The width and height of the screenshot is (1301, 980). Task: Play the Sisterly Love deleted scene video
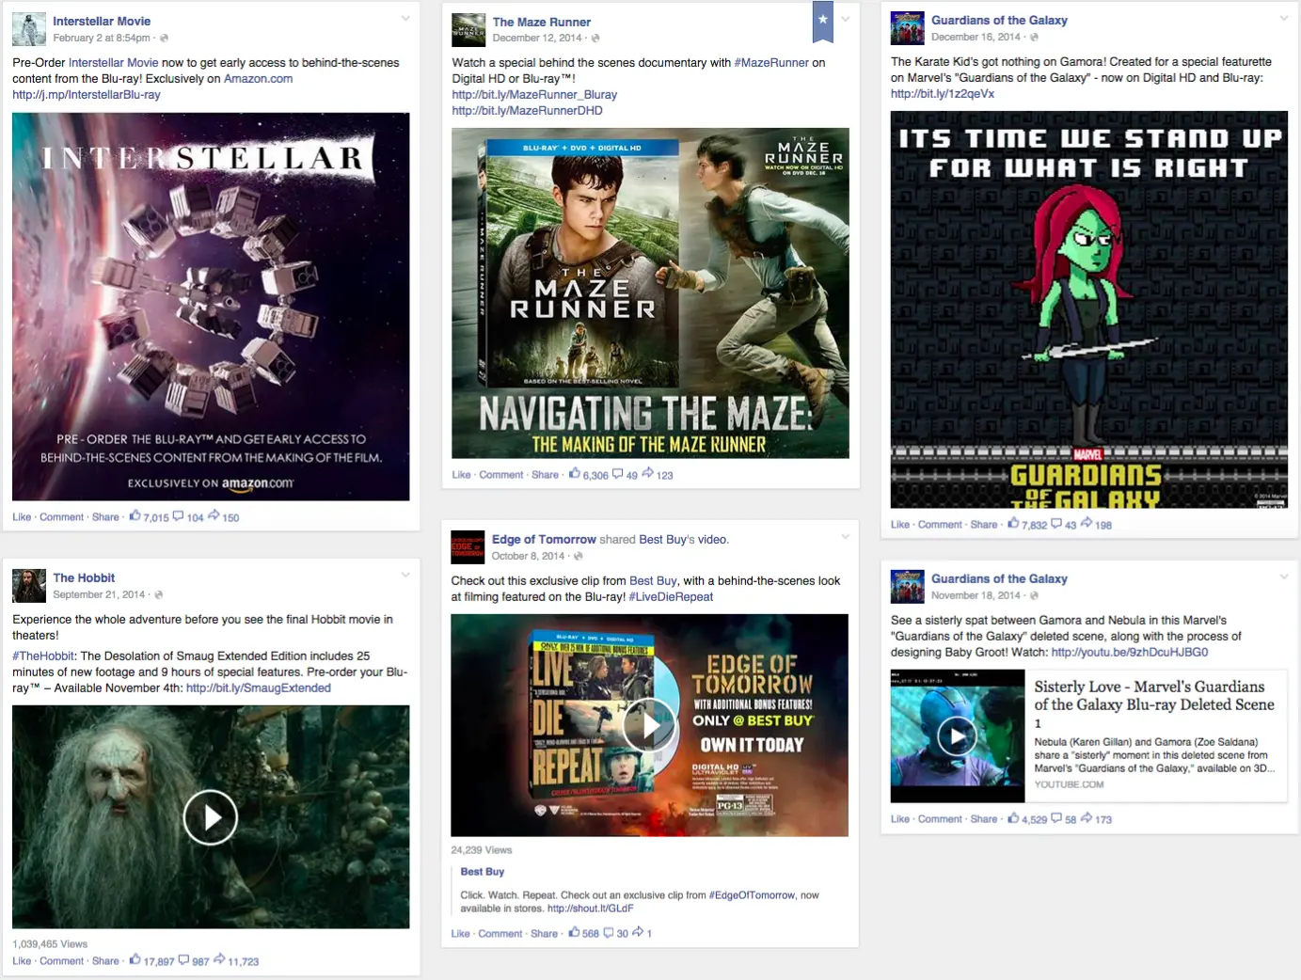[x=957, y=736]
